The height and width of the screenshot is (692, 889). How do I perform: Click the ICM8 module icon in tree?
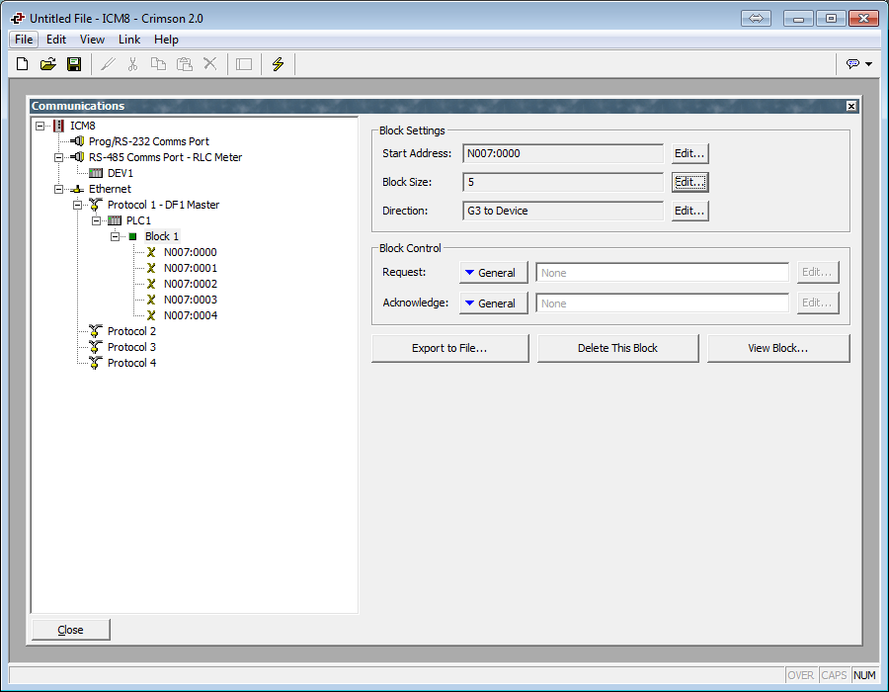58,126
